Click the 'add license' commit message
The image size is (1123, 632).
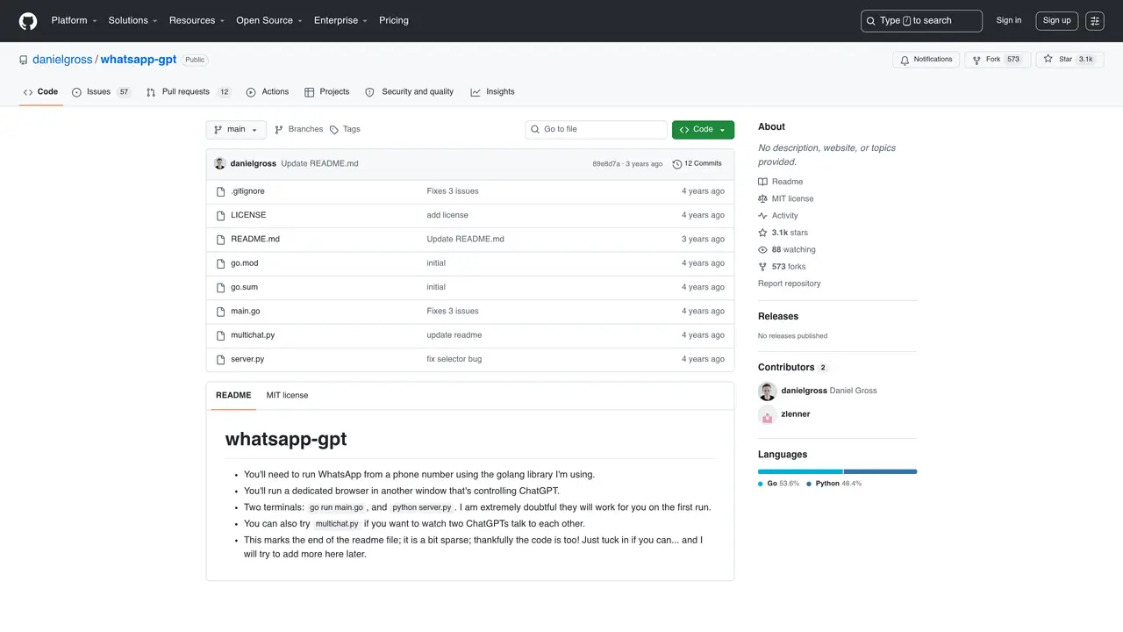coord(447,215)
